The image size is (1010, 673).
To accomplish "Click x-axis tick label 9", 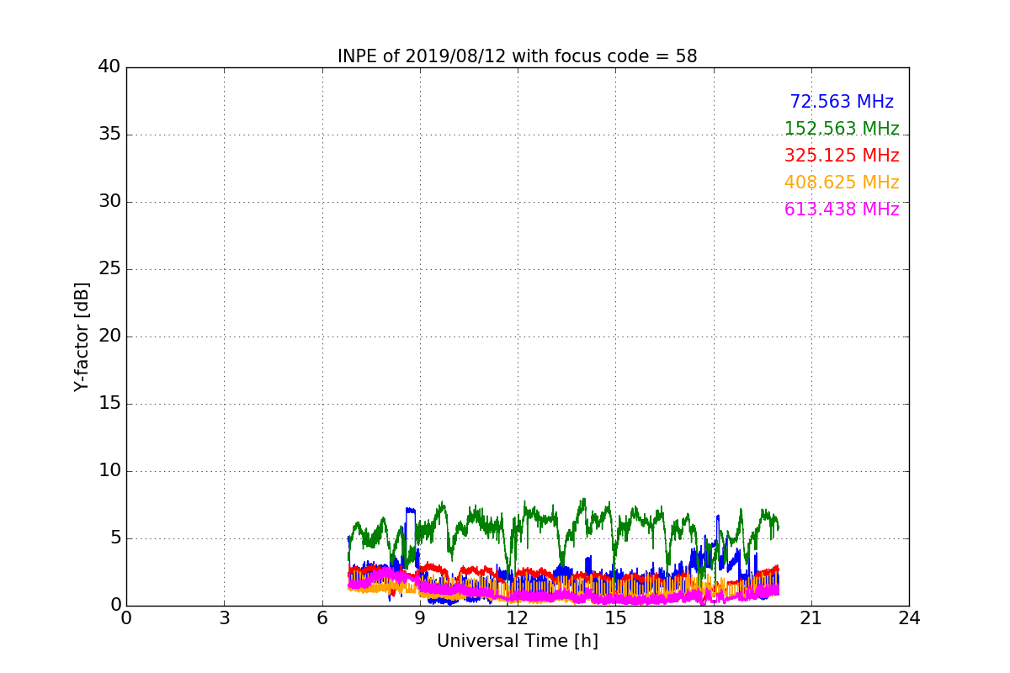I will [420, 618].
